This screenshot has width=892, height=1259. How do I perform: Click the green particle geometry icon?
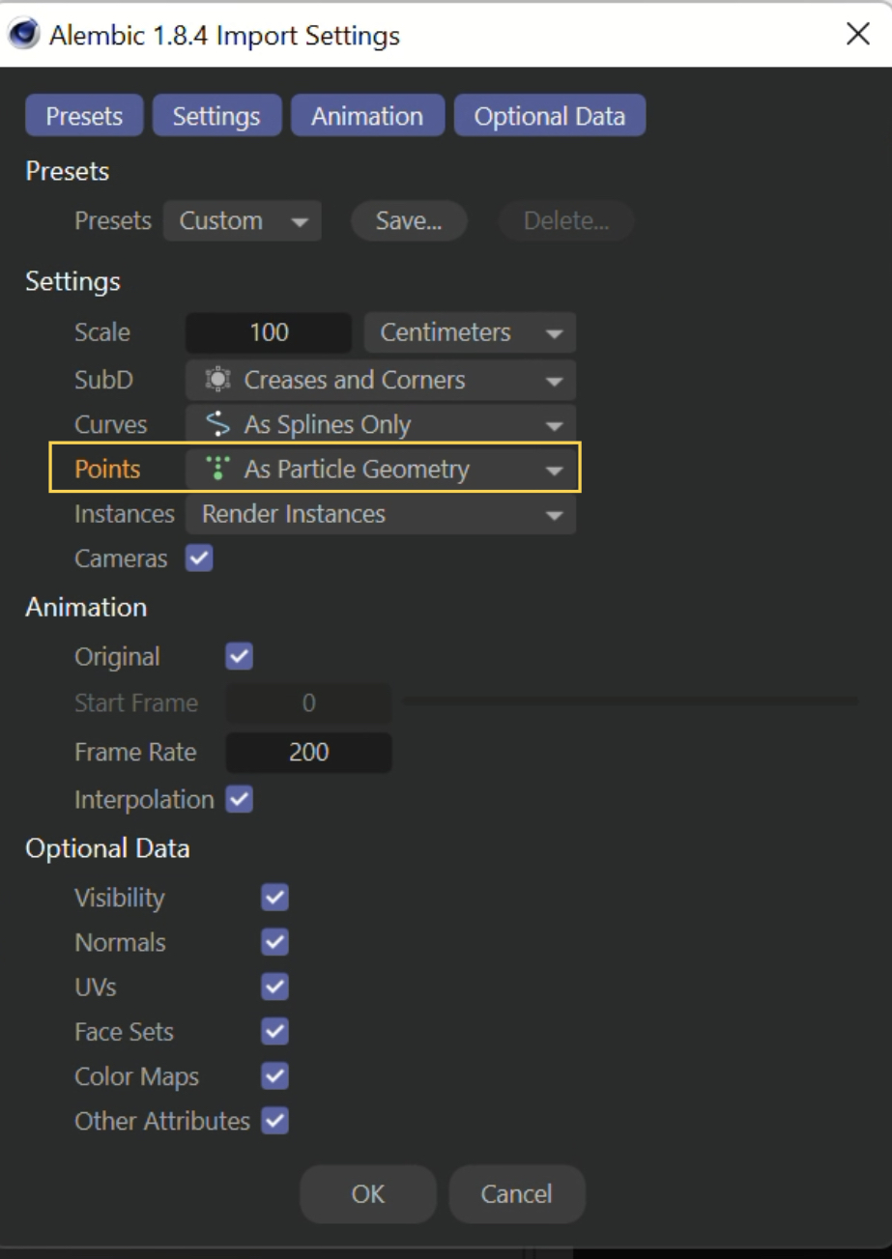(218, 470)
